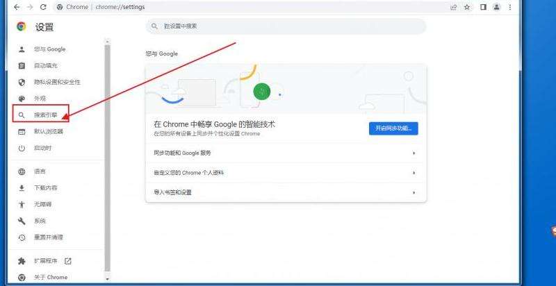The width and height of the screenshot is (556, 286).
Task: Select 关于 Chrome in the sidebar
Action: tap(51, 277)
